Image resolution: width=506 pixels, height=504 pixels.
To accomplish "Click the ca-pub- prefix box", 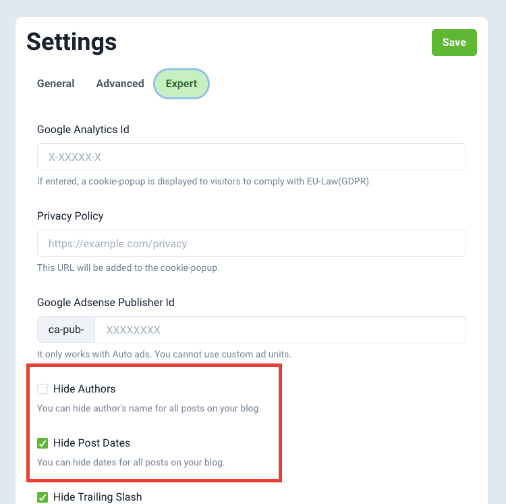I will click(x=66, y=330).
